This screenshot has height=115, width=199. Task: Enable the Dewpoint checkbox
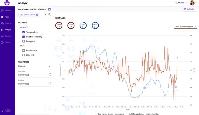click(x=23, y=41)
